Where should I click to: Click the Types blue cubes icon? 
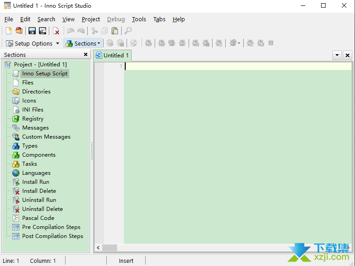click(16, 146)
